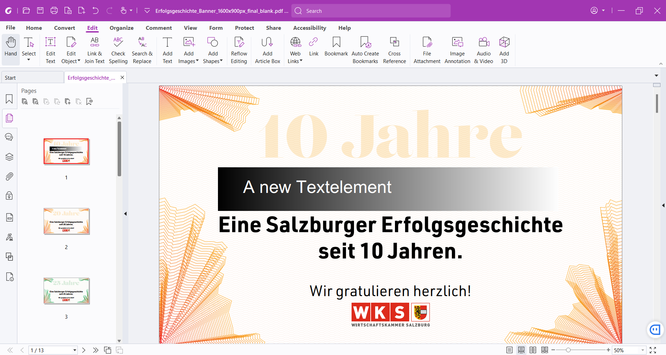Insert Audio & Video

484,50
